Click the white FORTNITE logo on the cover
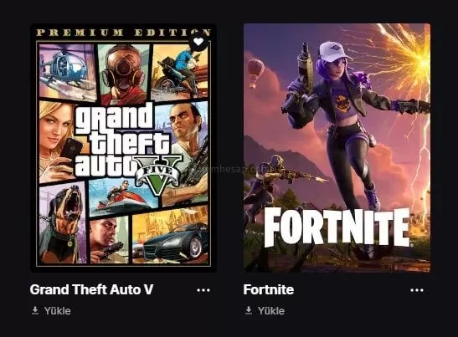Viewport: 458px width, 337px height. [337, 227]
